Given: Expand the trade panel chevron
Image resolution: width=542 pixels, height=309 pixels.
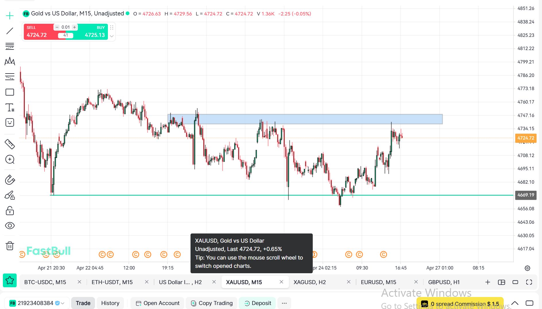Looking at the screenshot, I should [x=112, y=36].
